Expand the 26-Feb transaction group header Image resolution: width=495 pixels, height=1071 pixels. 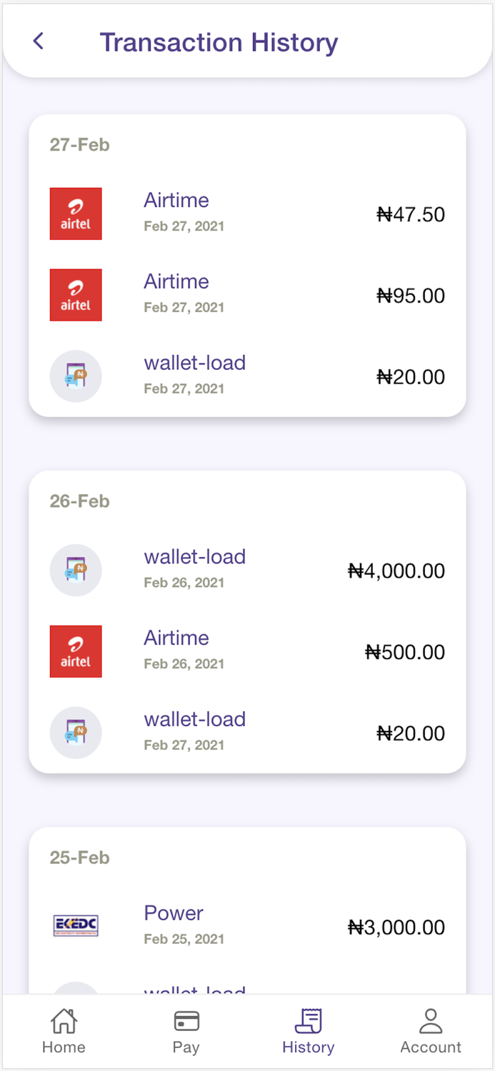pyautogui.click(x=79, y=501)
